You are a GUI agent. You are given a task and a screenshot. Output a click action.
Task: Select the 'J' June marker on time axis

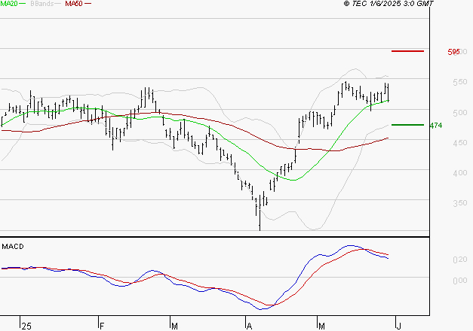click(x=397, y=326)
